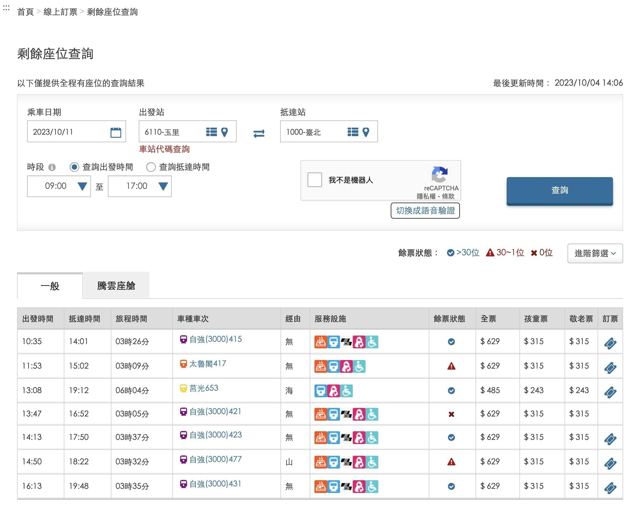Click booking ticket icon for train 415
Image resolution: width=638 pixels, height=510 pixels.
(x=610, y=343)
